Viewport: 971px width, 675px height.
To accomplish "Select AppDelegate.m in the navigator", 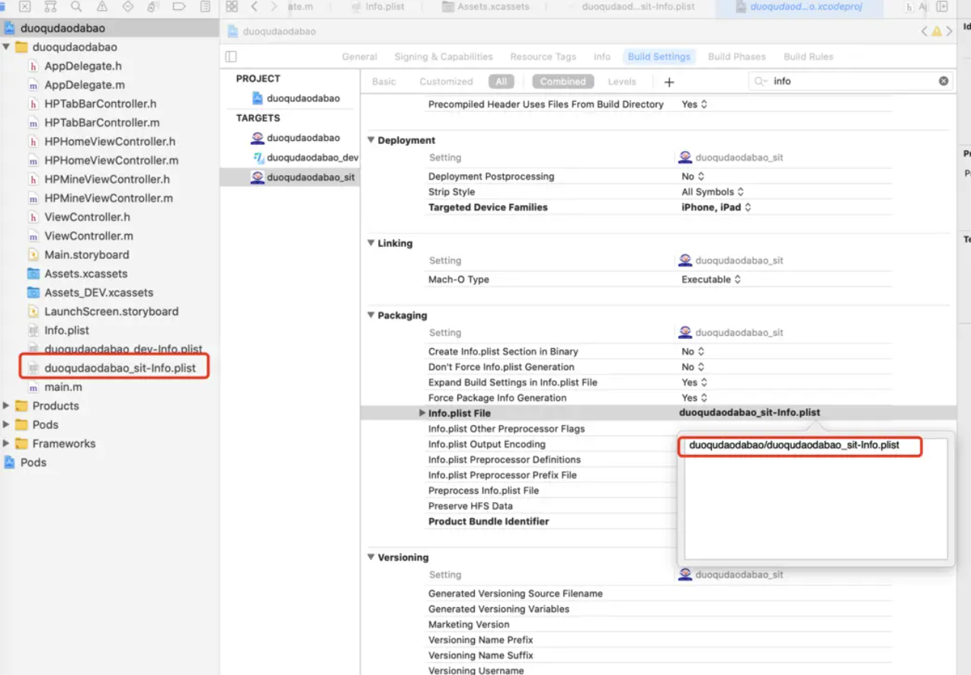I will pos(85,85).
